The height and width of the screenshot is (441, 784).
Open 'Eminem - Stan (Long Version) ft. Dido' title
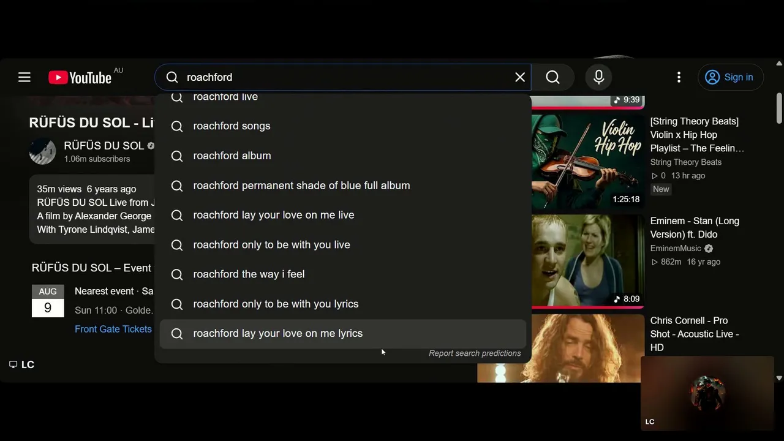(x=695, y=228)
